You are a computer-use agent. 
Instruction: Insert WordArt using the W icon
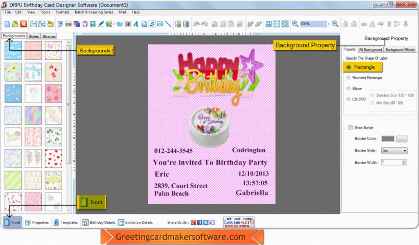pos(120,24)
